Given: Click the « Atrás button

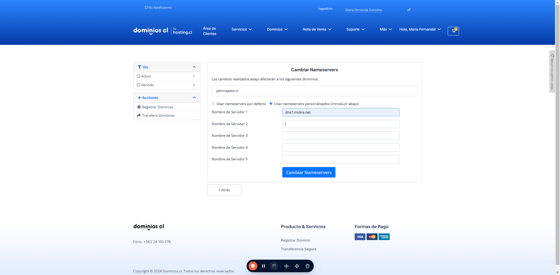Looking at the screenshot, I should tap(224, 190).
